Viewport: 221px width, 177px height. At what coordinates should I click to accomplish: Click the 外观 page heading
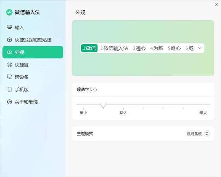point(80,12)
